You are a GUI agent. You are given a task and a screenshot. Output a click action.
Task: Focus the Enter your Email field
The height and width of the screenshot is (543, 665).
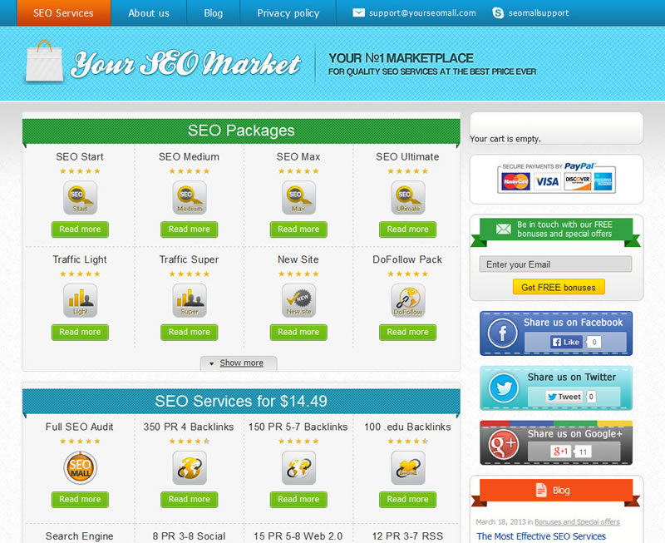555,264
